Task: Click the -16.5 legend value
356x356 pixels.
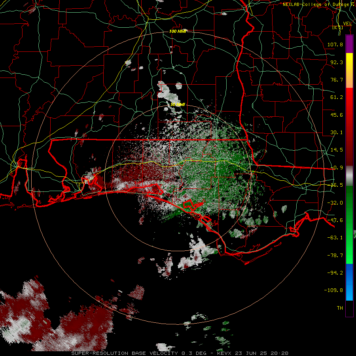Action: click(x=337, y=185)
